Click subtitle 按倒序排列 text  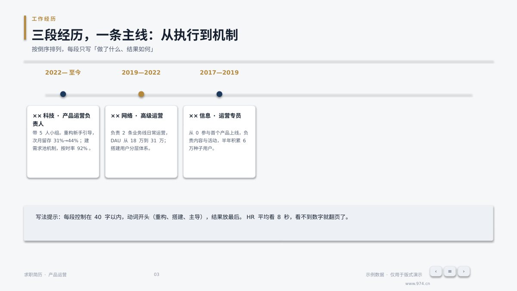click(93, 49)
